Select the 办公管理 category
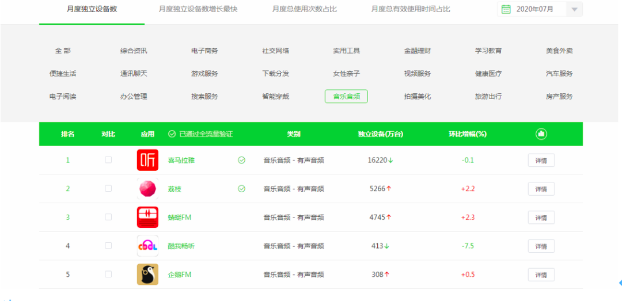The width and height of the screenshot is (622, 301). (x=134, y=96)
